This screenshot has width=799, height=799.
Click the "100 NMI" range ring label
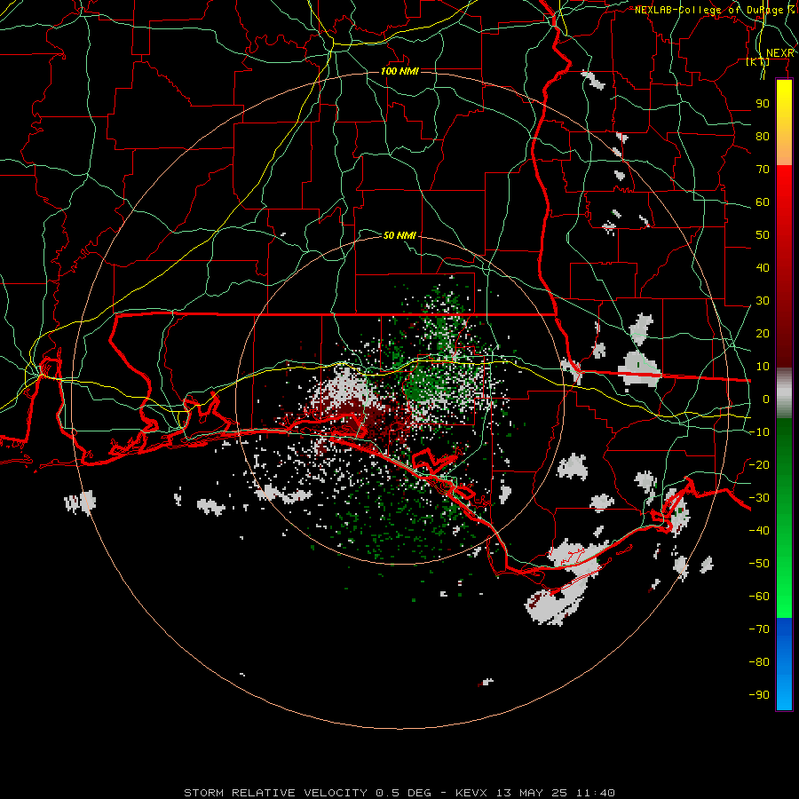point(399,71)
